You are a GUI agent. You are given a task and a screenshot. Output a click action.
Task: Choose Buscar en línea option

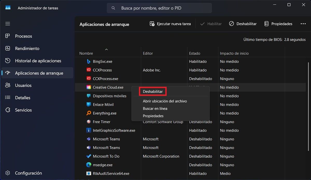pos(155,108)
